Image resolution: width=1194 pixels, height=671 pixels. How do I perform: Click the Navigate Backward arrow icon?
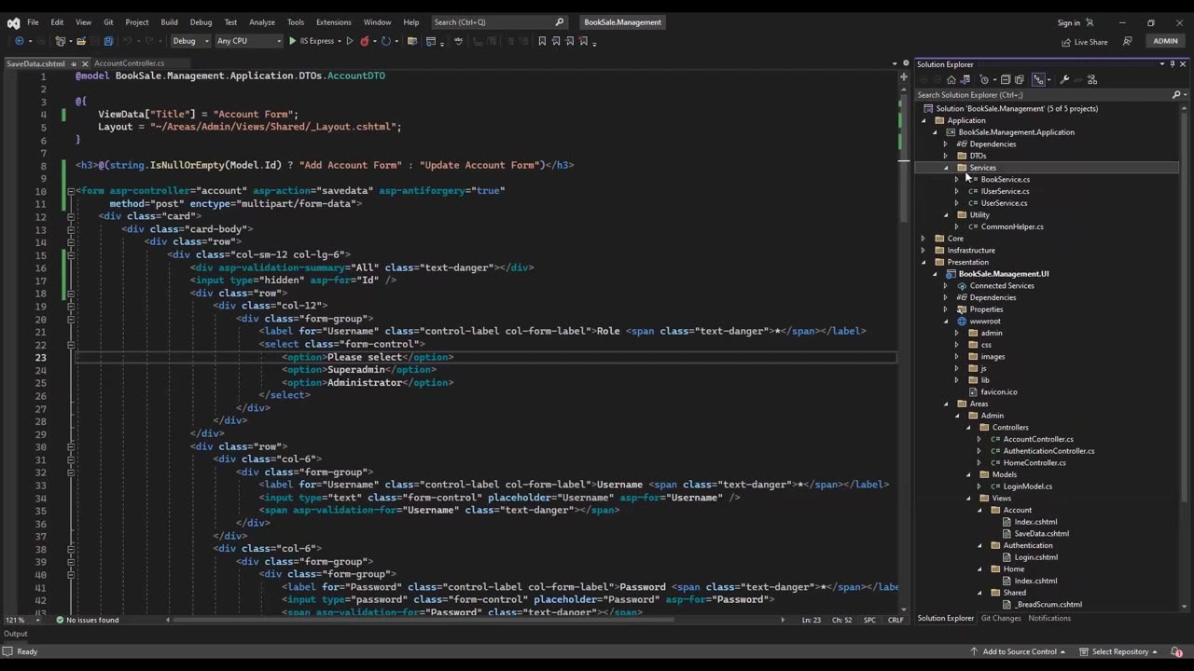click(x=19, y=41)
